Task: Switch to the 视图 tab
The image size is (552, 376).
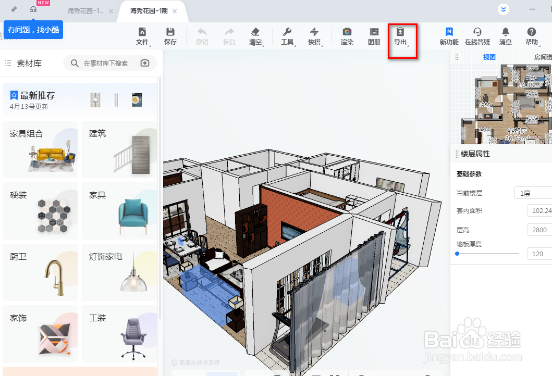Action: (x=489, y=57)
